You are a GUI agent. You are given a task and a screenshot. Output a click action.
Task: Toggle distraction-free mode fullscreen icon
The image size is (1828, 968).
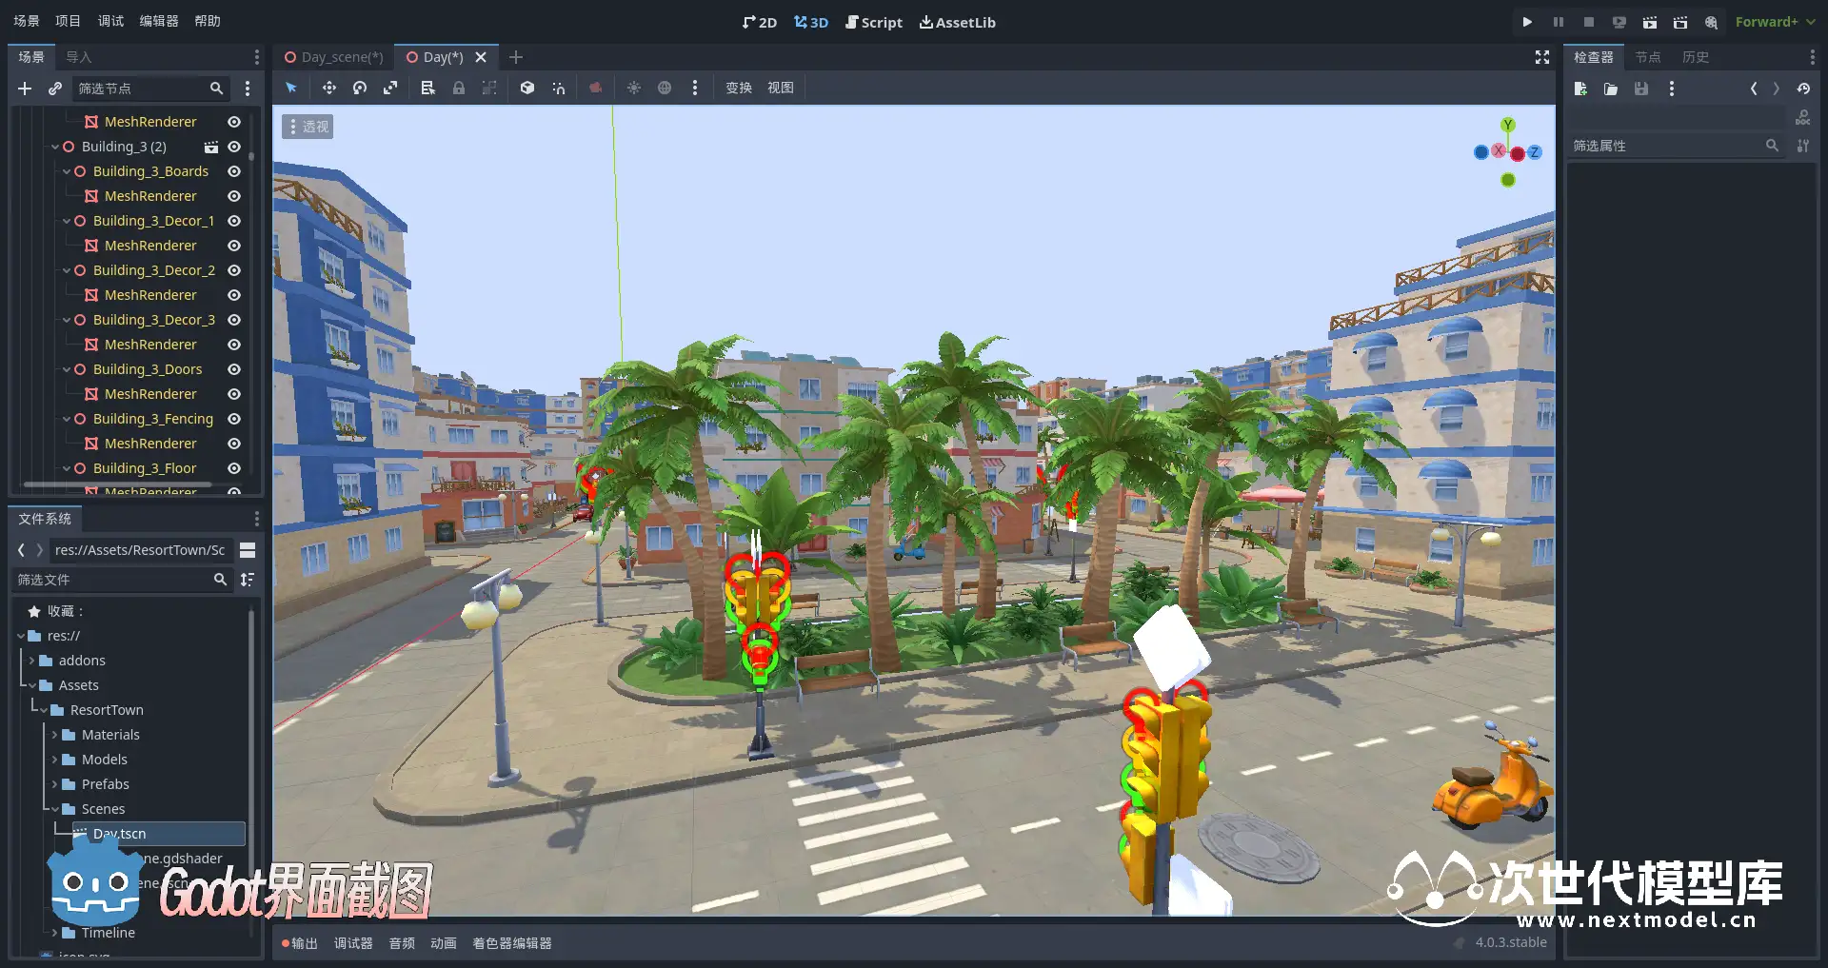1542,57
